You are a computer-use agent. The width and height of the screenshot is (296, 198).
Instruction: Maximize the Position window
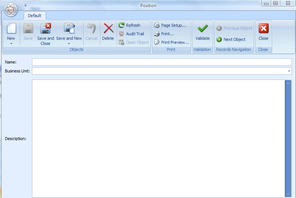click(276, 3)
